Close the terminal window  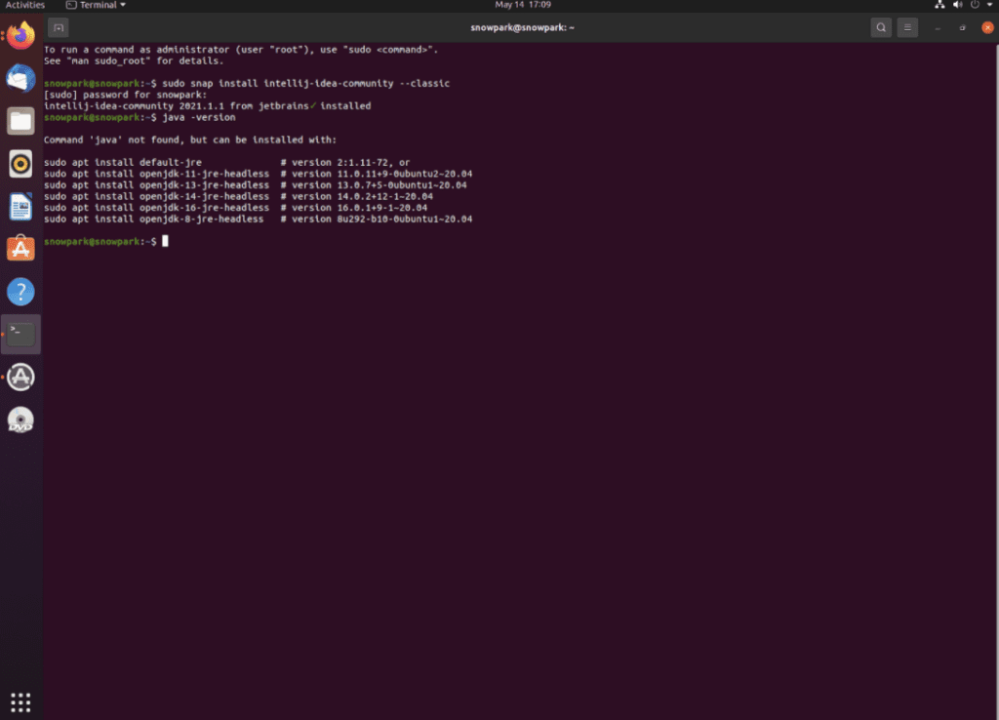[x=987, y=27]
